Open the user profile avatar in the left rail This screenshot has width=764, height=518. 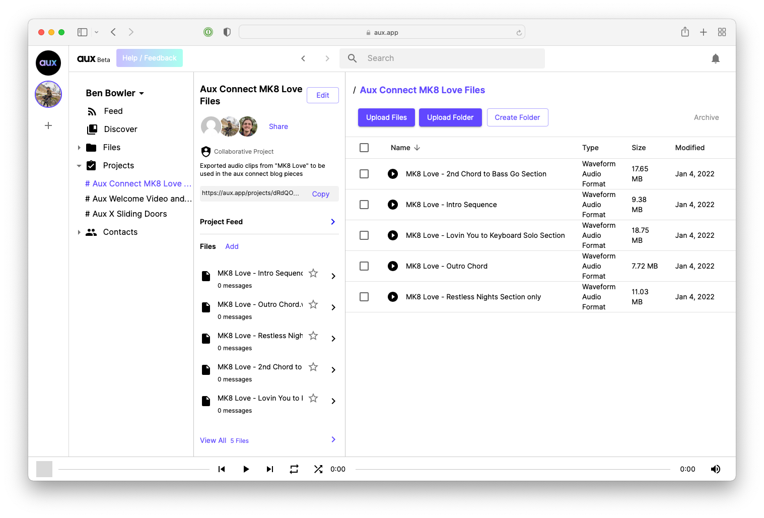pos(48,94)
